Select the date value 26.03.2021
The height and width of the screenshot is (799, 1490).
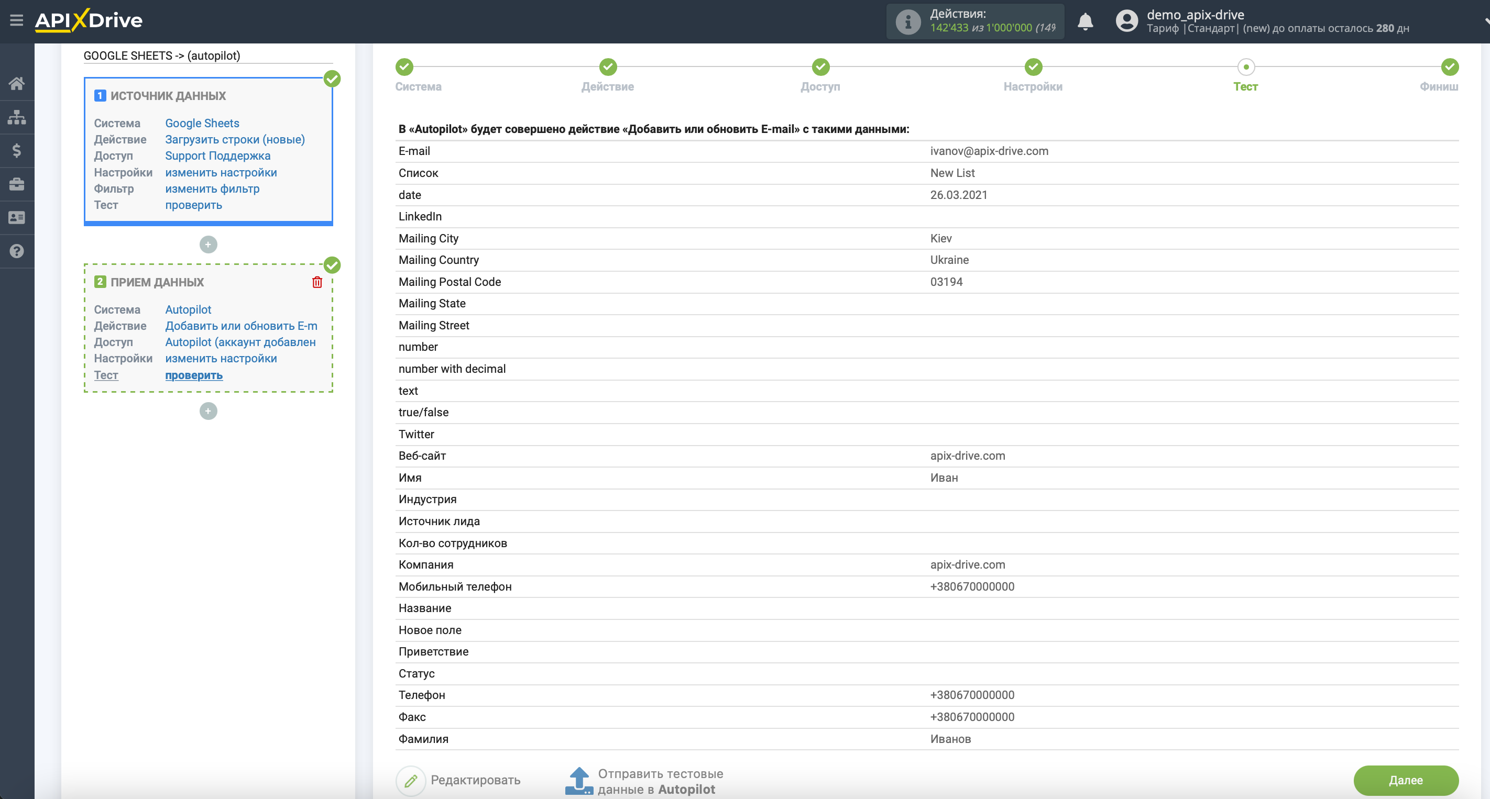coord(958,195)
